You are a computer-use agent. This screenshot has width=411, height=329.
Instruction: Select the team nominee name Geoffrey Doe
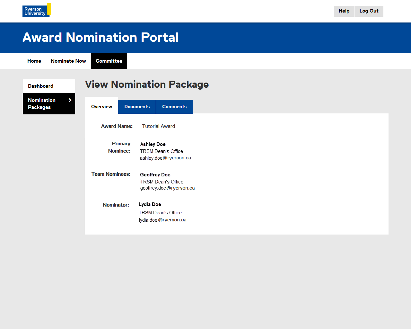(155, 175)
